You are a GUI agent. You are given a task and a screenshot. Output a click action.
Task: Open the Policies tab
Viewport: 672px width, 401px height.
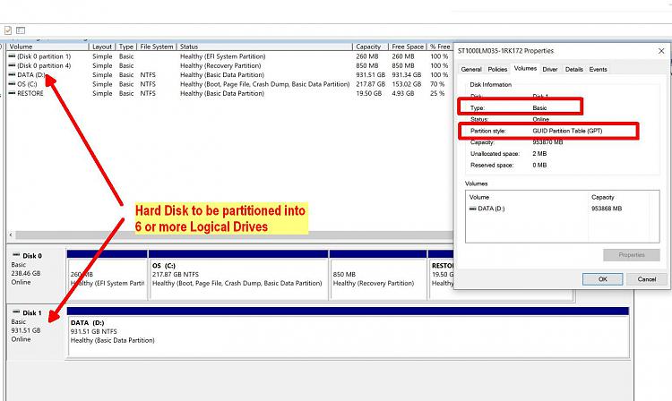497,69
